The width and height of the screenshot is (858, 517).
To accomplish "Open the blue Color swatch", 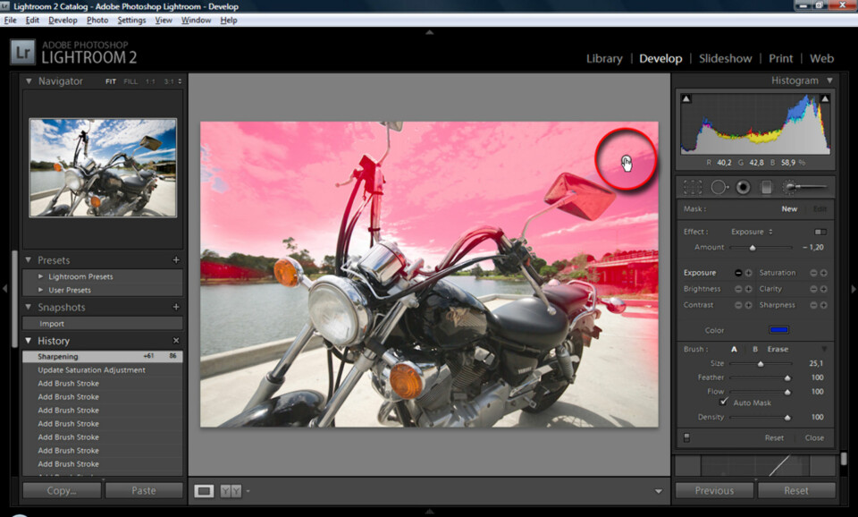I will 778,330.
